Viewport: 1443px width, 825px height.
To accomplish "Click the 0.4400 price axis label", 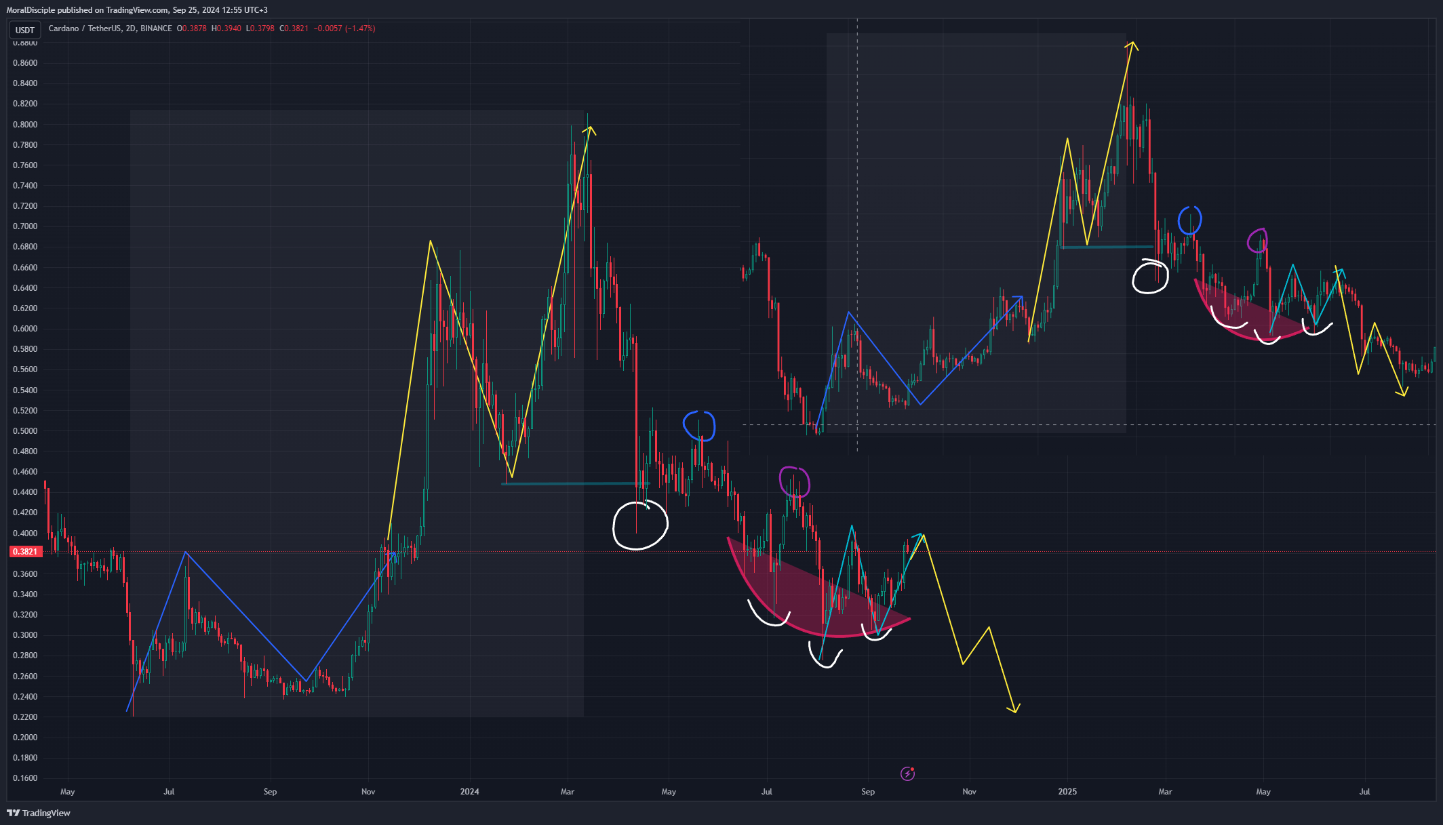I will [x=25, y=492].
